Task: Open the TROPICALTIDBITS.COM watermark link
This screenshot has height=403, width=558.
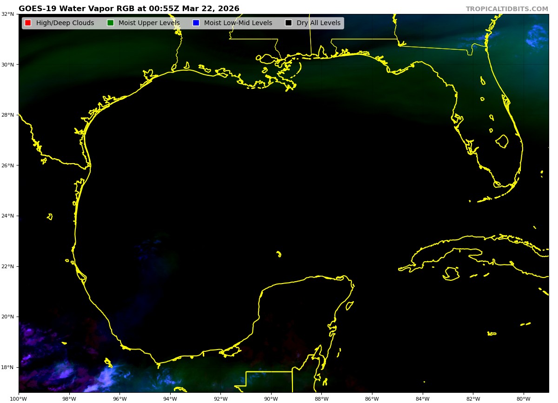Action: coord(507,9)
